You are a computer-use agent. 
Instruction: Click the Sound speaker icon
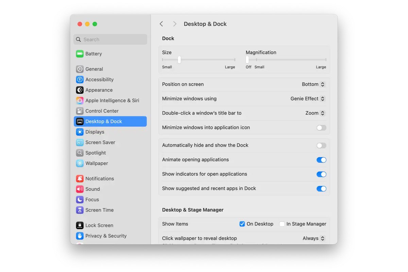tap(80, 189)
